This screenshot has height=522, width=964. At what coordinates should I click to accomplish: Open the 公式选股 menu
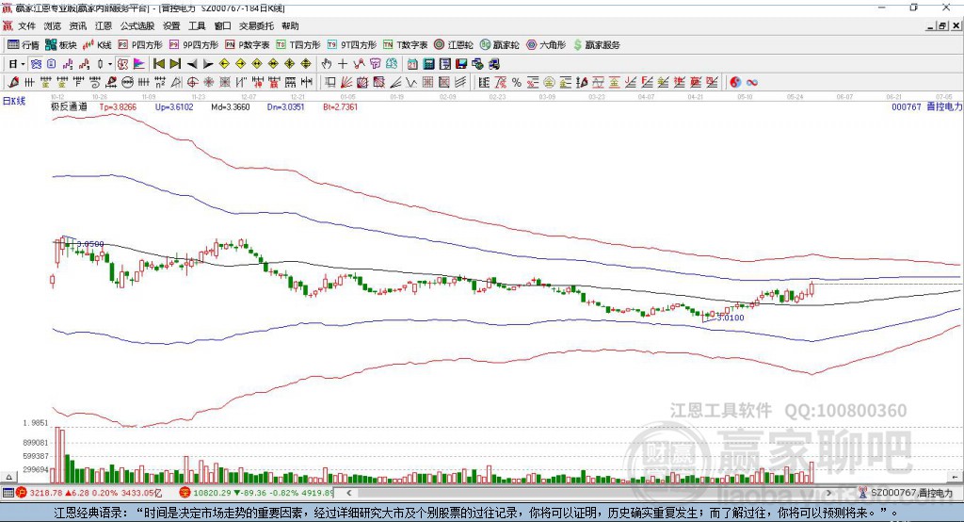click(x=137, y=25)
